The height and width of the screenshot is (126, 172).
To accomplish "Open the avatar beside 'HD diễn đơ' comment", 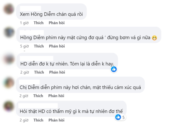I will point(8,59).
